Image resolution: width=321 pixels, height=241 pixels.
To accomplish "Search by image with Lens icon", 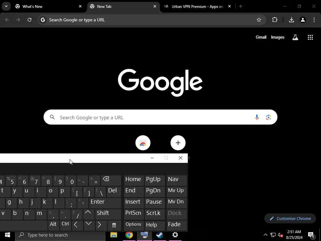I will pyautogui.click(x=268, y=117).
